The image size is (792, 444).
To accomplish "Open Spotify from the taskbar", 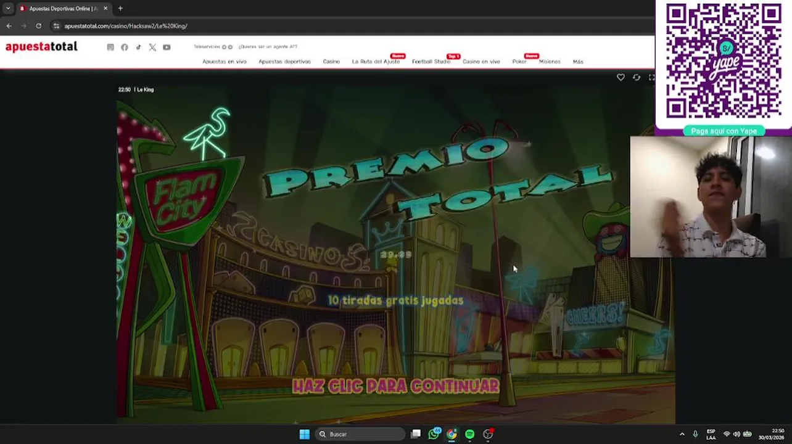I will (469, 434).
